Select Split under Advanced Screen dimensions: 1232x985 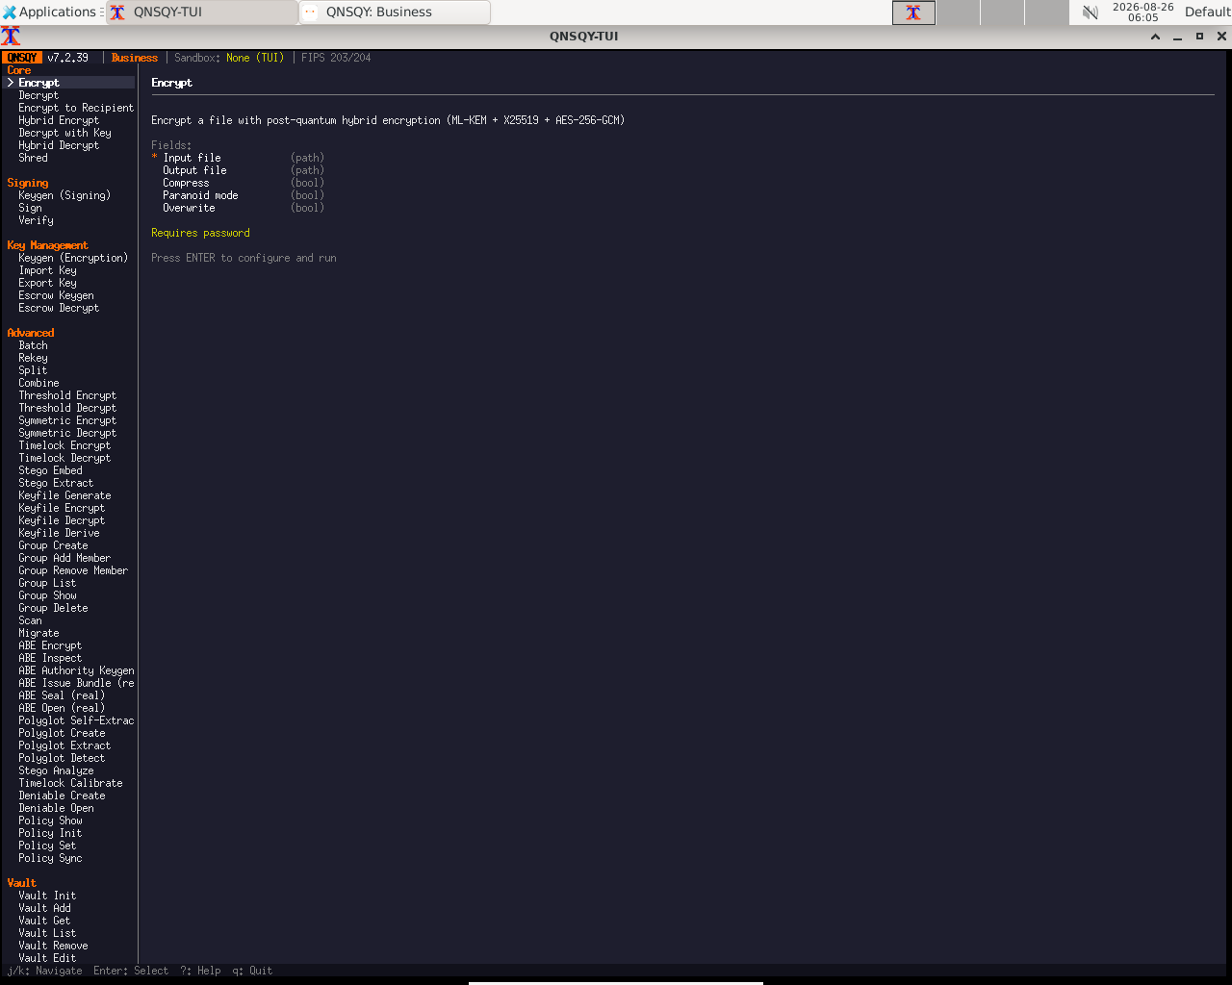click(x=33, y=370)
